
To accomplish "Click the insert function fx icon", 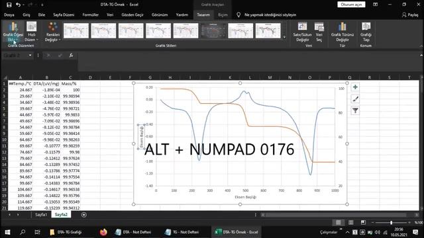I will (71, 56).
